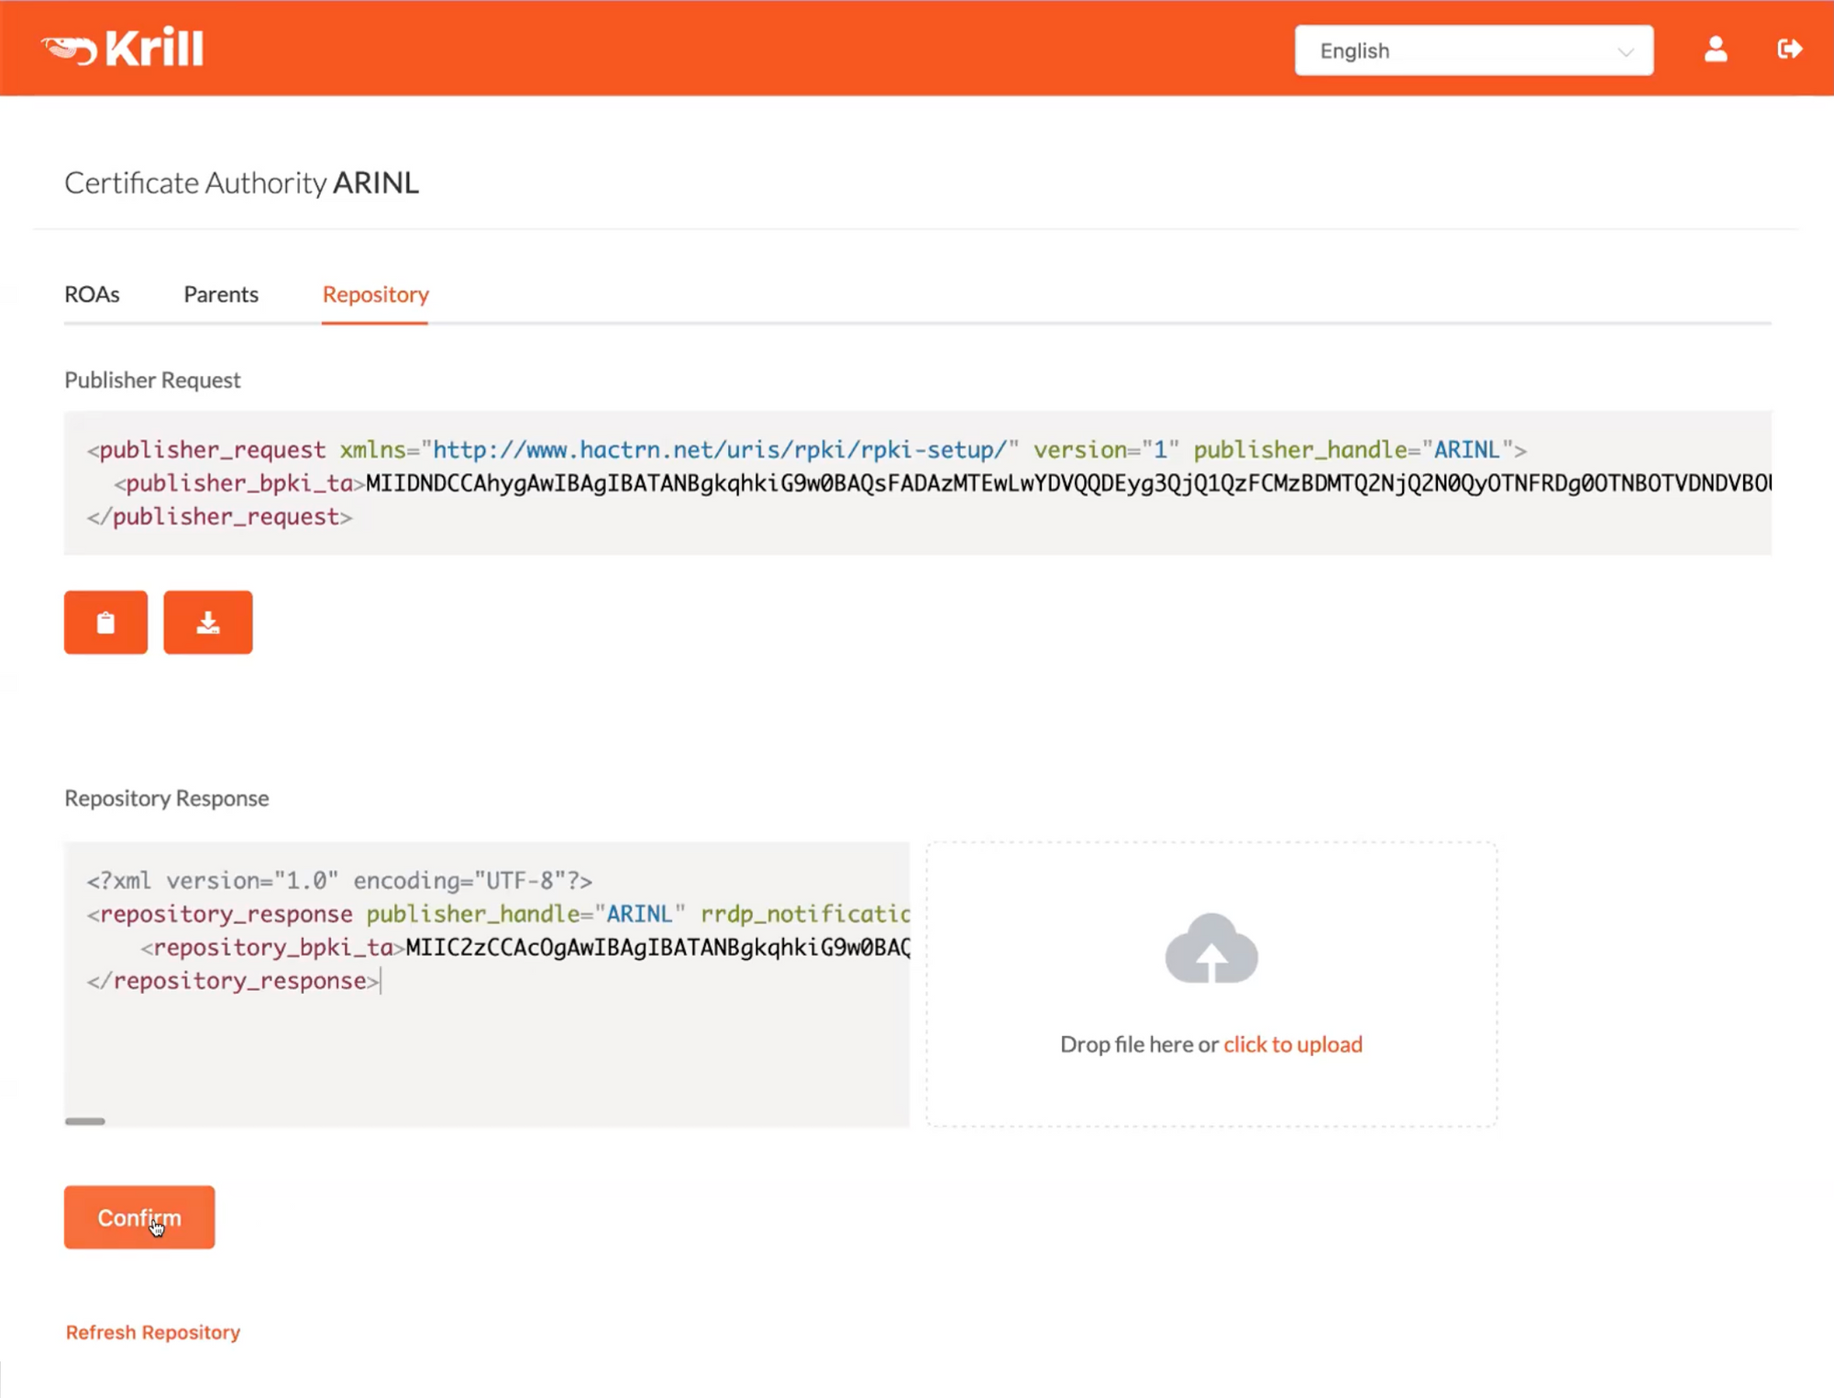Click the logout icon
Image resolution: width=1834 pixels, height=1398 pixels.
click(x=1788, y=50)
